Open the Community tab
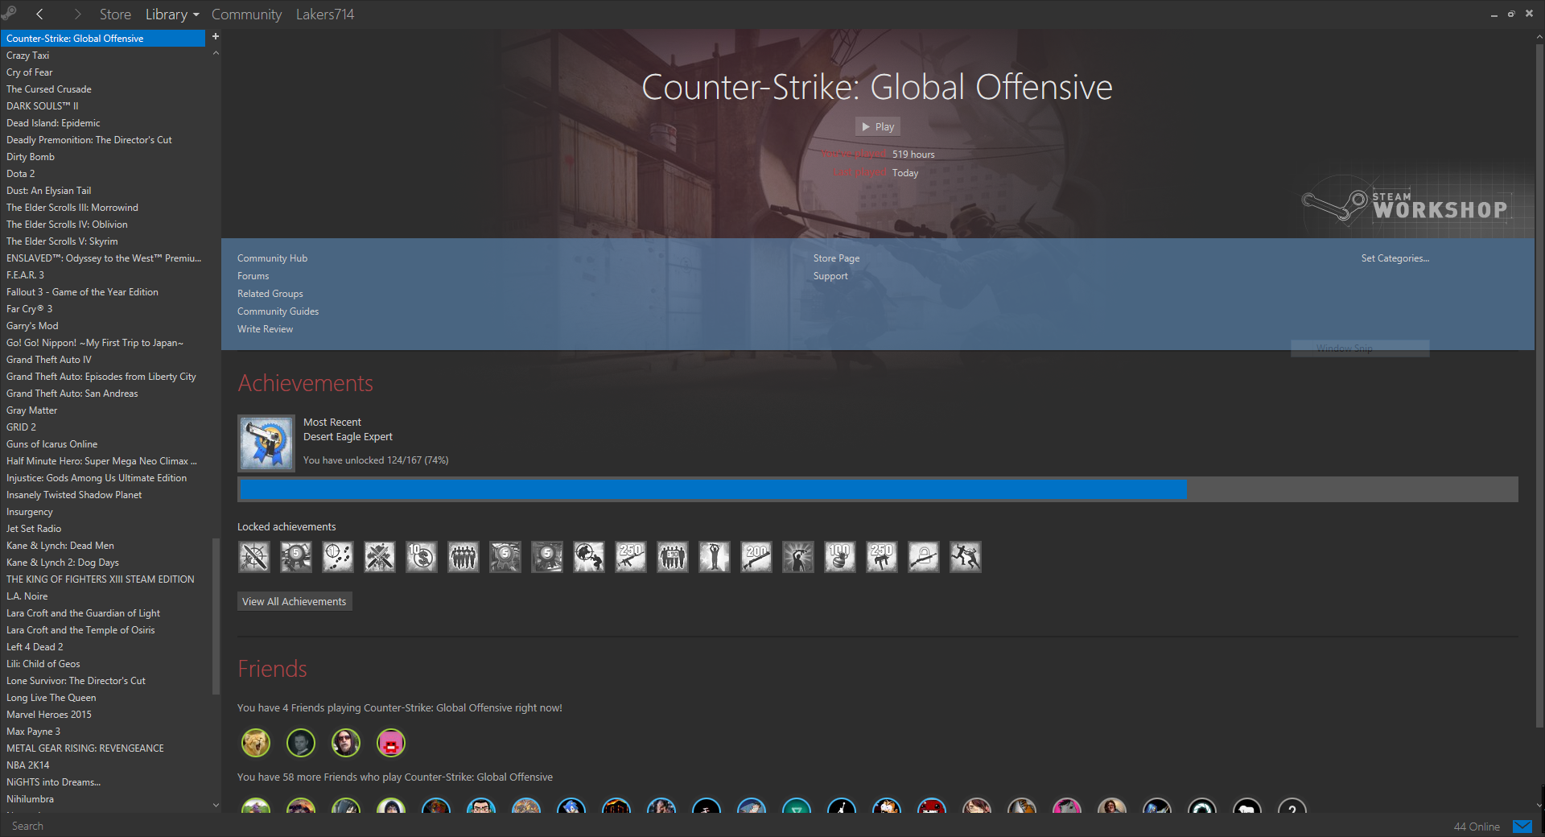This screenshot has width=1545, height=837. click(x=246, y=14)
